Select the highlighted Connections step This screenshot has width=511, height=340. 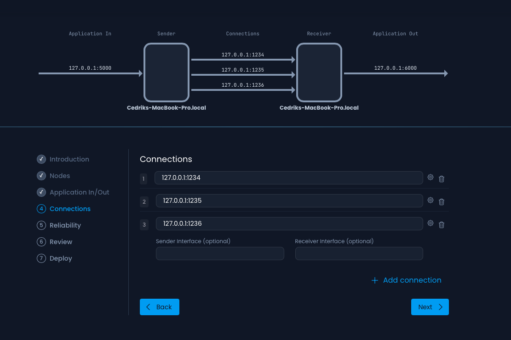[70, 209]
